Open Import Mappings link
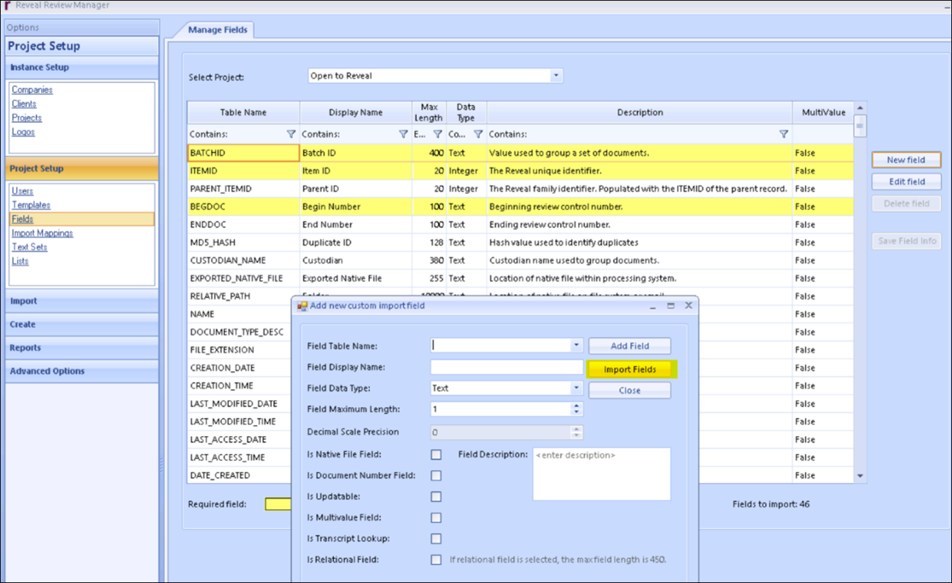 [x=42, y=233]
